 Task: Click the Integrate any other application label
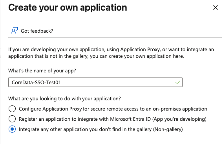tap(101, 129)
